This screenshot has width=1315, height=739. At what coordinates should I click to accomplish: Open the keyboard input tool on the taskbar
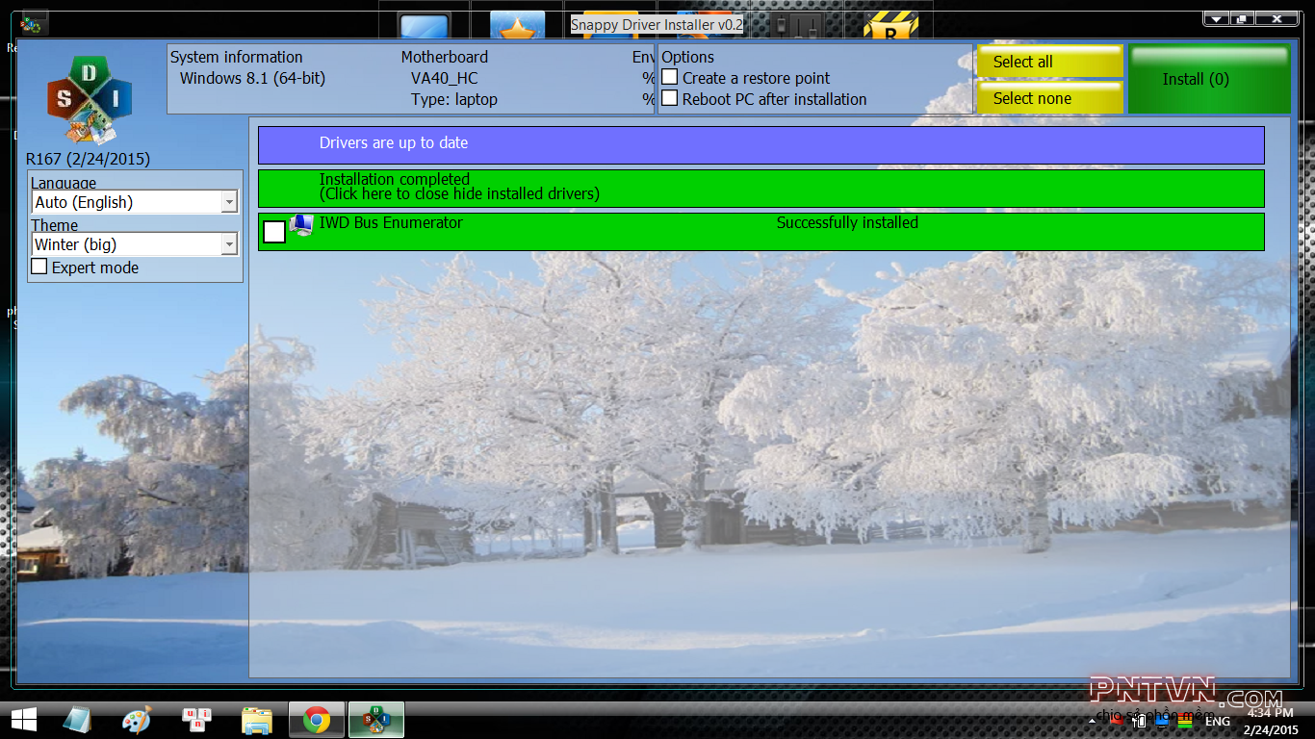(196, 720)
